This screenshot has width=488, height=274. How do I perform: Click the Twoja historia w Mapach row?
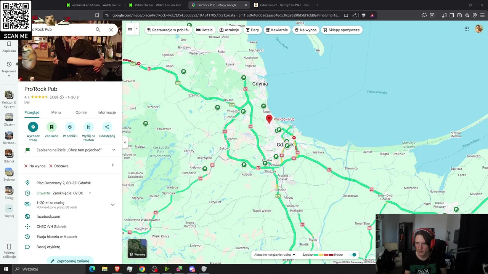point(70,237)
